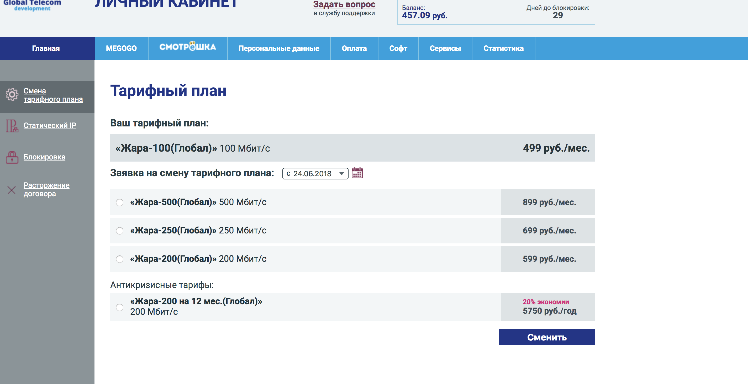Click the padlock blocking icon
This screenshot has height=384, width=748.
pyautogui.click(x=12, y=157)
